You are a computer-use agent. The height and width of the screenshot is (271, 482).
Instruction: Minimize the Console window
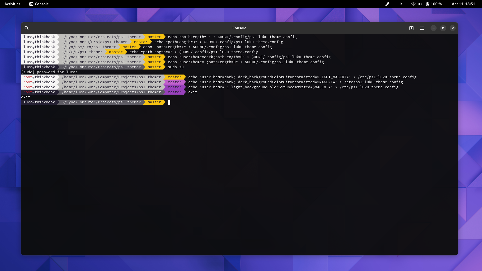point(434,28)
